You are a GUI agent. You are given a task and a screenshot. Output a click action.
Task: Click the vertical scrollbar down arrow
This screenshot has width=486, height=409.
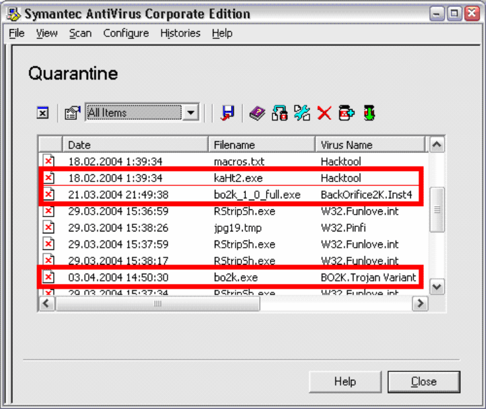click(x=437, y=286)
